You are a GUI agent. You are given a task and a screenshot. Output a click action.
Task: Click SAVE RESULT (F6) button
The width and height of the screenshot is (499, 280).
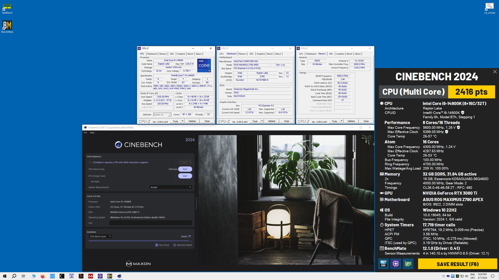(457, 264)
